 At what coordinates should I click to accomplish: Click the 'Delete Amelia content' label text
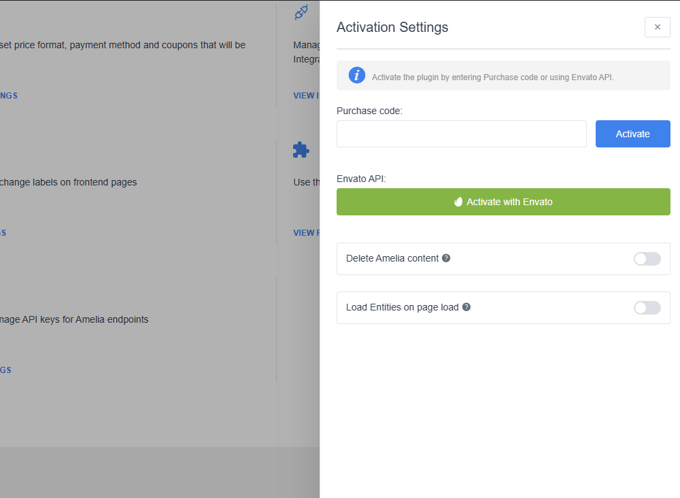point(392,259)
